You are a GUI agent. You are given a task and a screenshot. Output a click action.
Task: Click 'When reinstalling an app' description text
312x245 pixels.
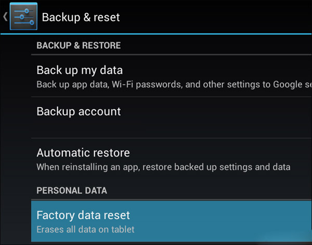point(163,167)
